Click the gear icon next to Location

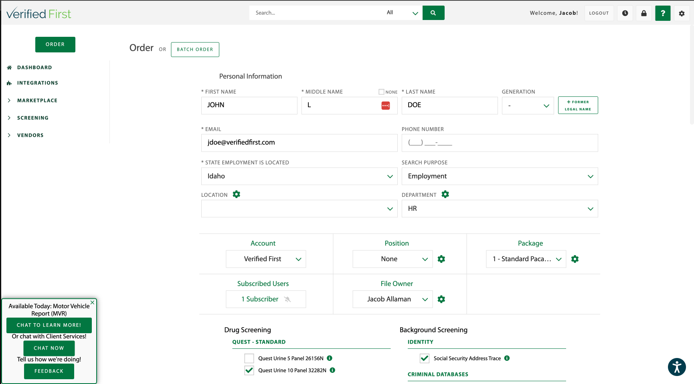pos(236,194)
